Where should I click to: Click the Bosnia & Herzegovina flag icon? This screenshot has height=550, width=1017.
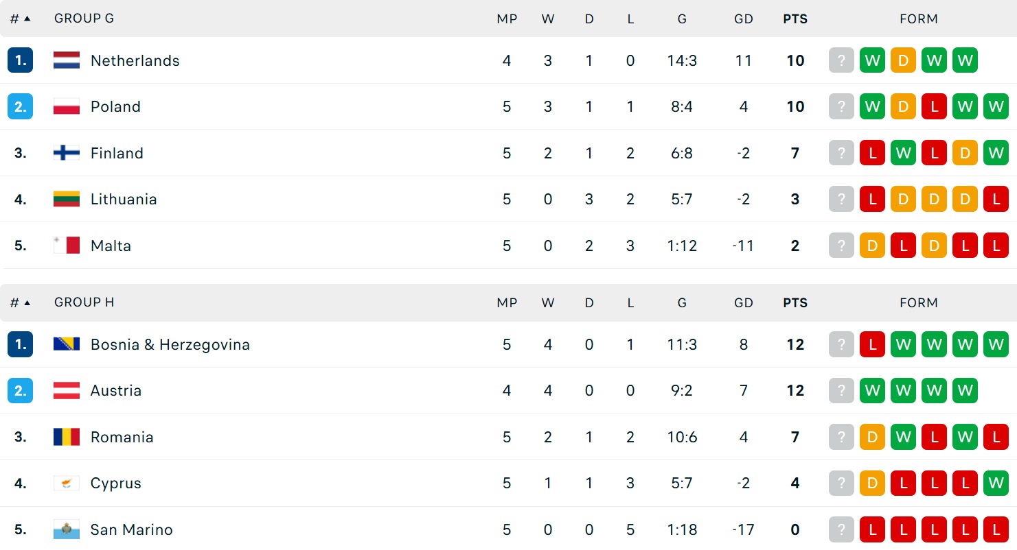click(67, 344)
